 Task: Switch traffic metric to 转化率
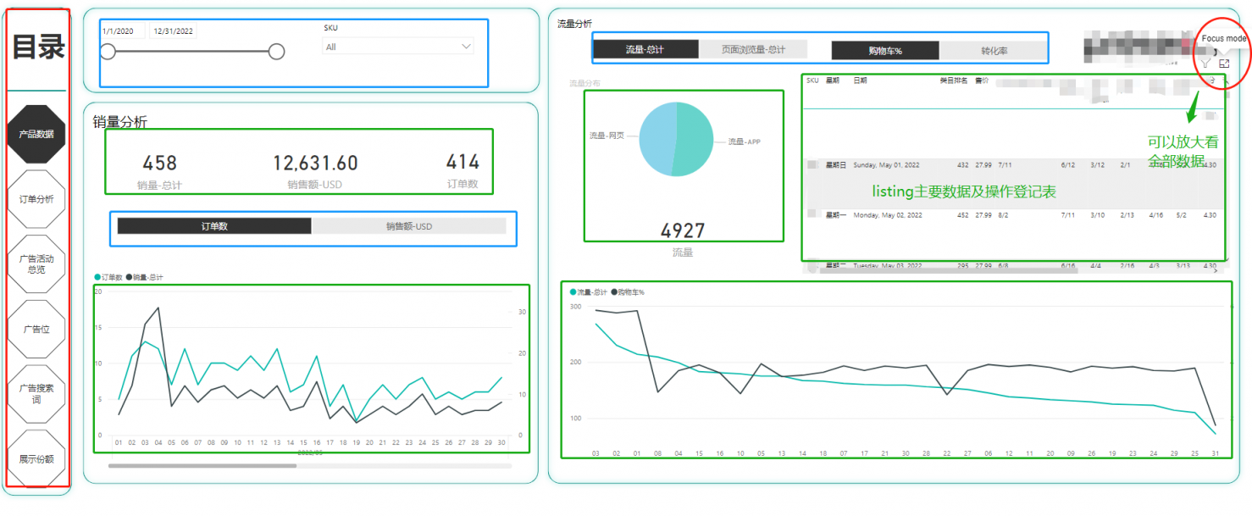[994, 51]
